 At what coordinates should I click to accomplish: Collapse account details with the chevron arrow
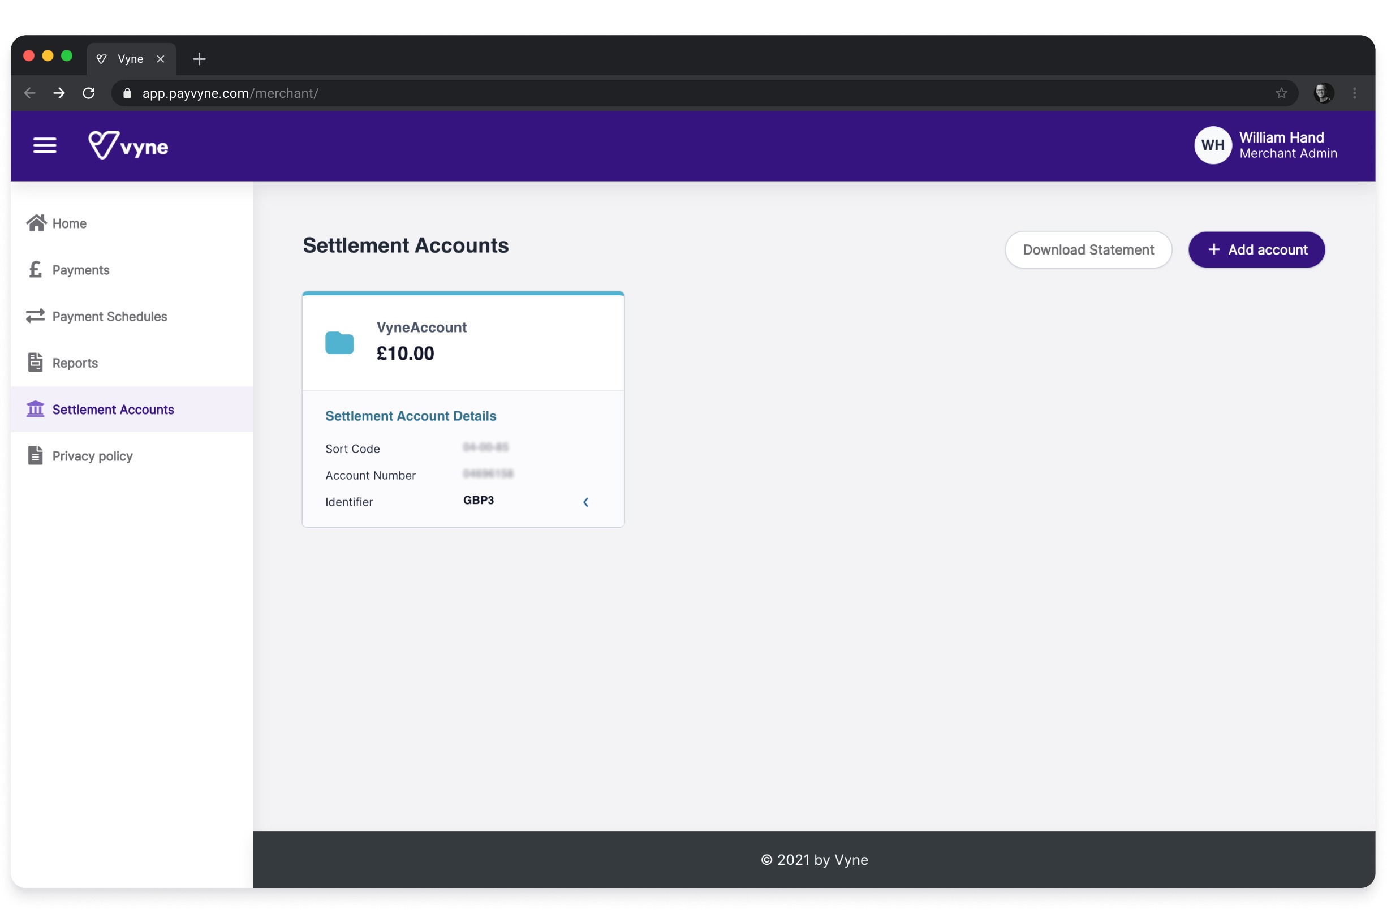click(585, 502)
